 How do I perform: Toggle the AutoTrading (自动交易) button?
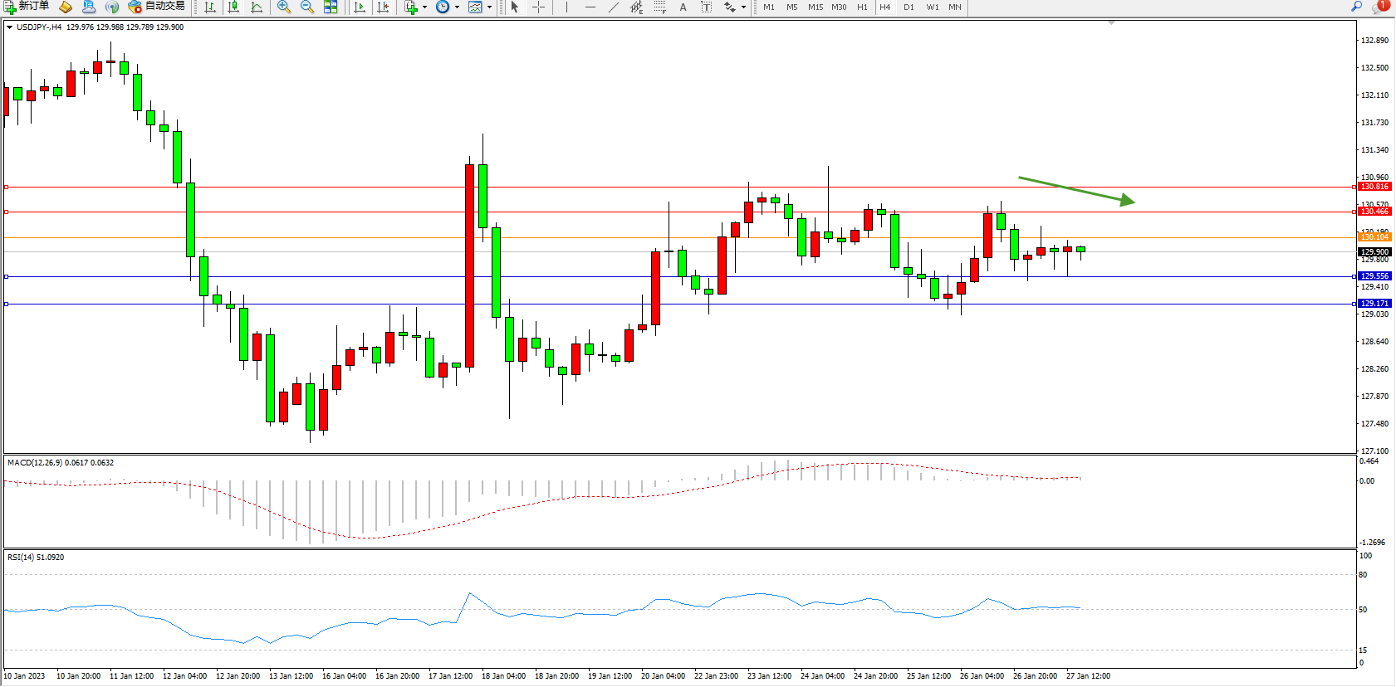pyautogui.click(x=157, y=7)
